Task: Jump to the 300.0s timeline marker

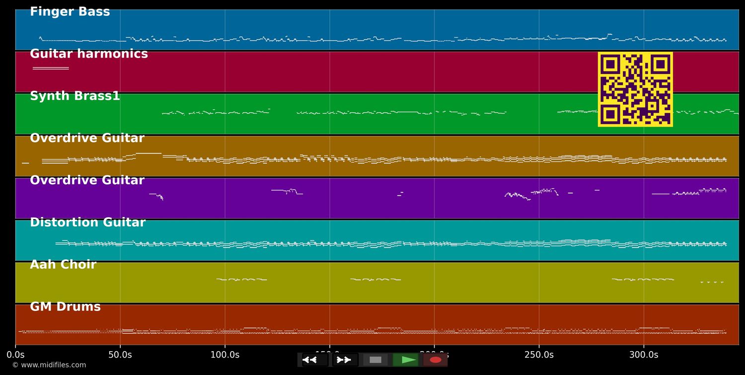Action: point(644,355)
